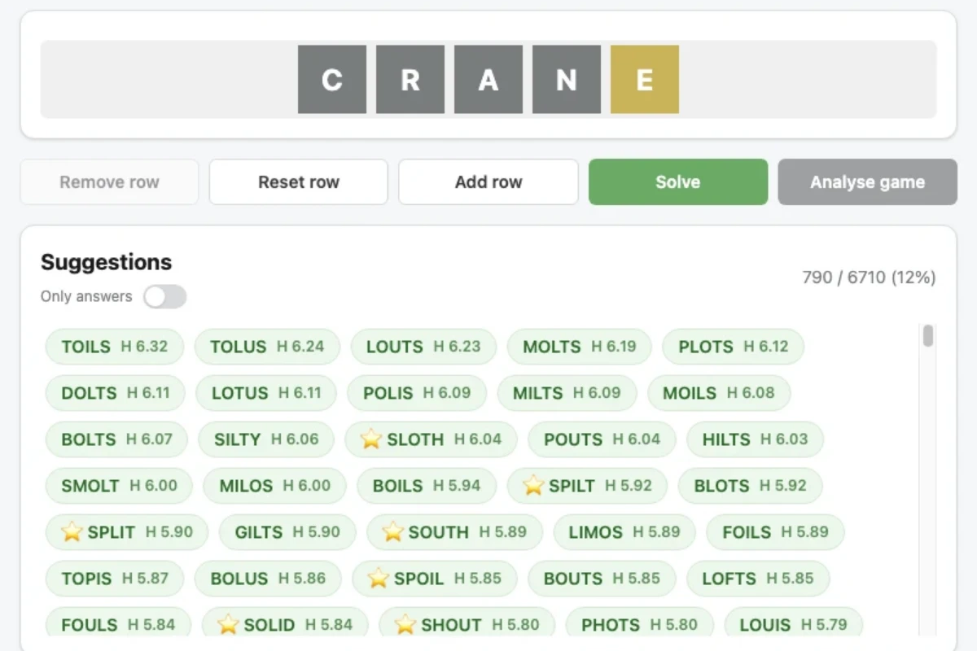Toggle the Only answers switch
The height and width of the screenshot is (651, 977).
[165, 297]
